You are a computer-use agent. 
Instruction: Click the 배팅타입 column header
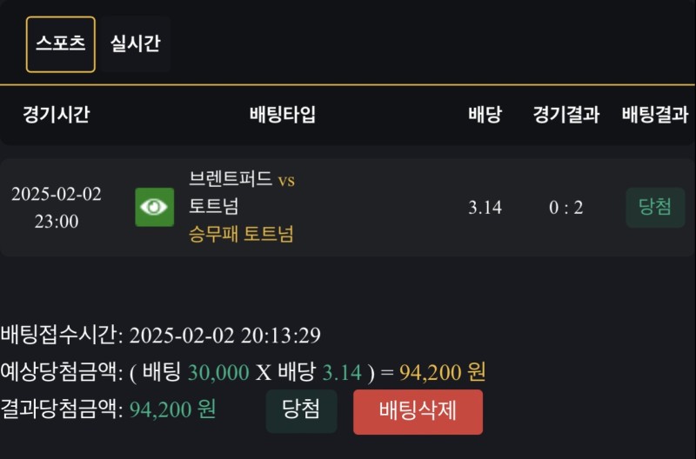click(x=283, y=115)
